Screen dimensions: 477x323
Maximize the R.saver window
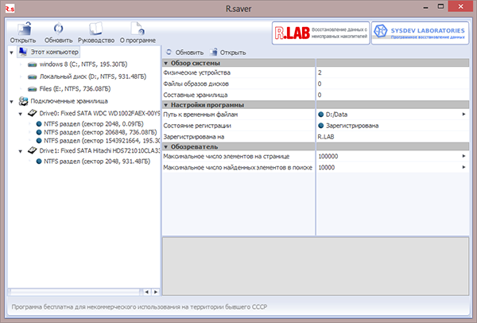(x=440, y=6)
